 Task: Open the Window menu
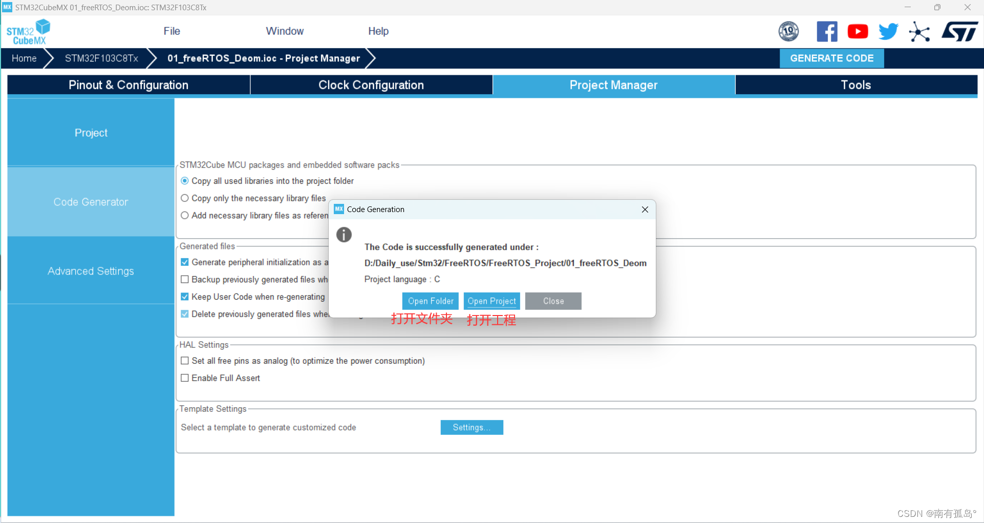point(285,31)
